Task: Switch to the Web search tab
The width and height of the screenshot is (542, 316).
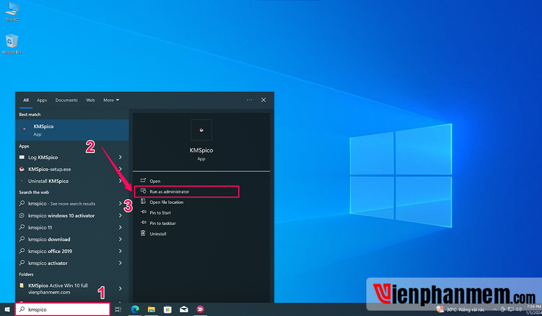Action: pyautogui.click(x=91, y=100)
